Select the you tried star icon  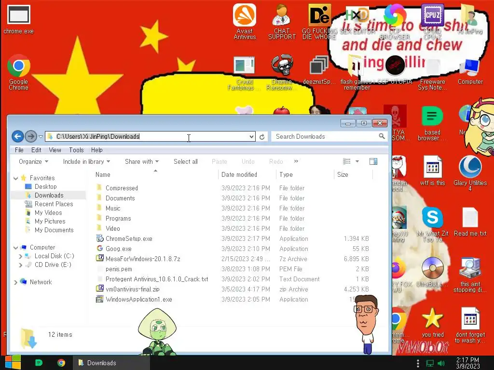(x=432, y=322)
